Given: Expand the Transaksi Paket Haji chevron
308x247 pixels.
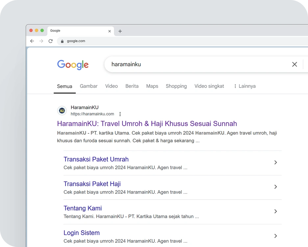Looking at the screenshot, I should pos(275,187).
